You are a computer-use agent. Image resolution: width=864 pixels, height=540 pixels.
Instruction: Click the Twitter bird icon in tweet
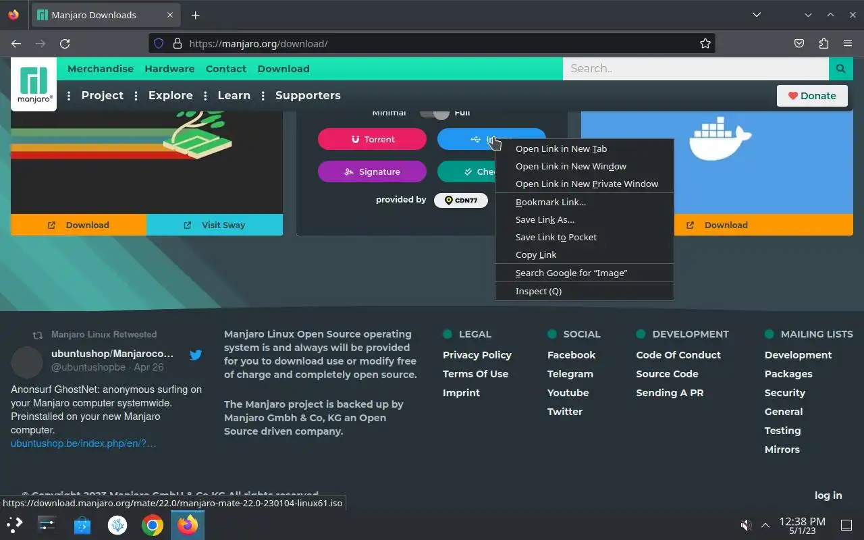[196, 355]
